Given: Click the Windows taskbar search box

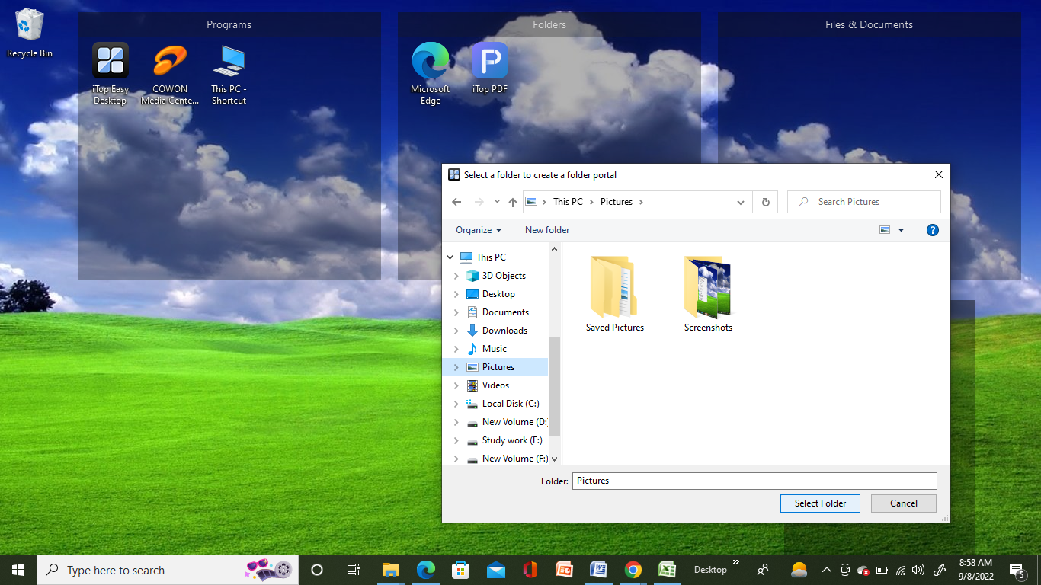Looking at the screenshot, I should [168, 570].
